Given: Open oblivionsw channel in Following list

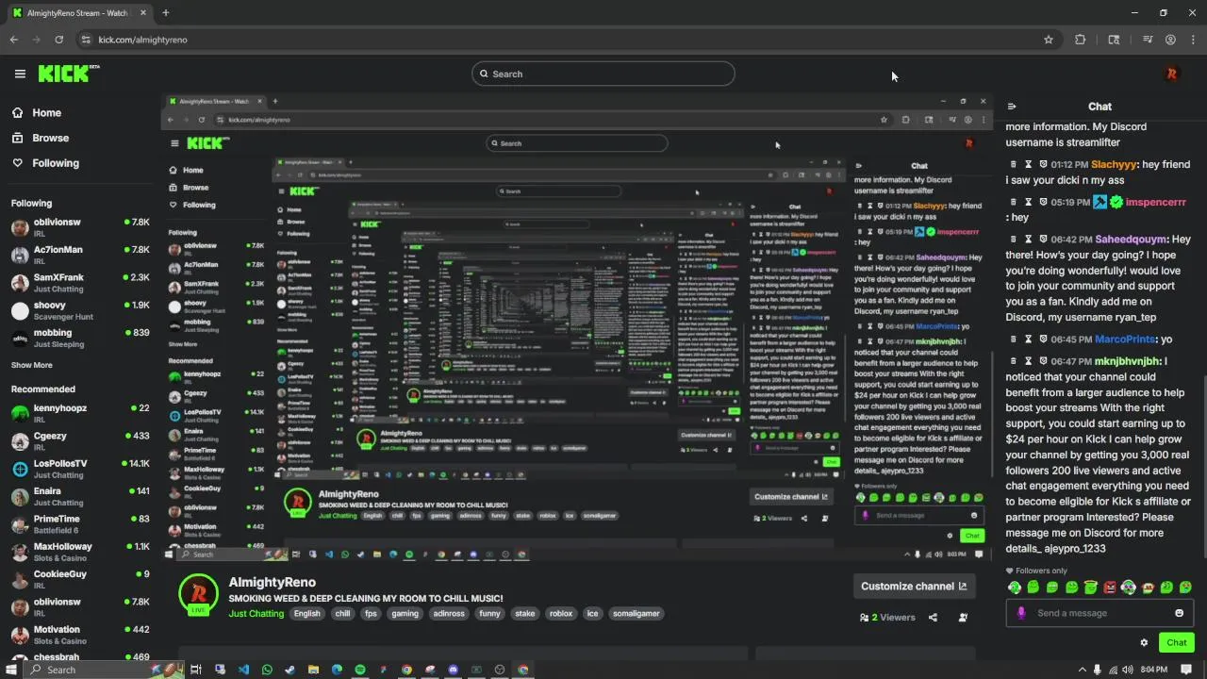Looking at the screenshot, I should point(80,227).
